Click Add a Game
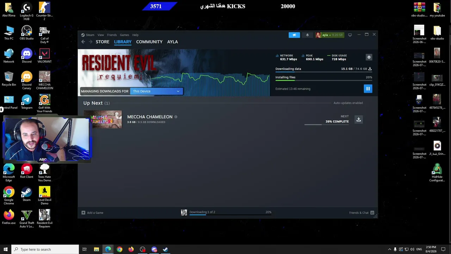The width and height of the screenshot is (451, 254). click(x=92, y=213)
